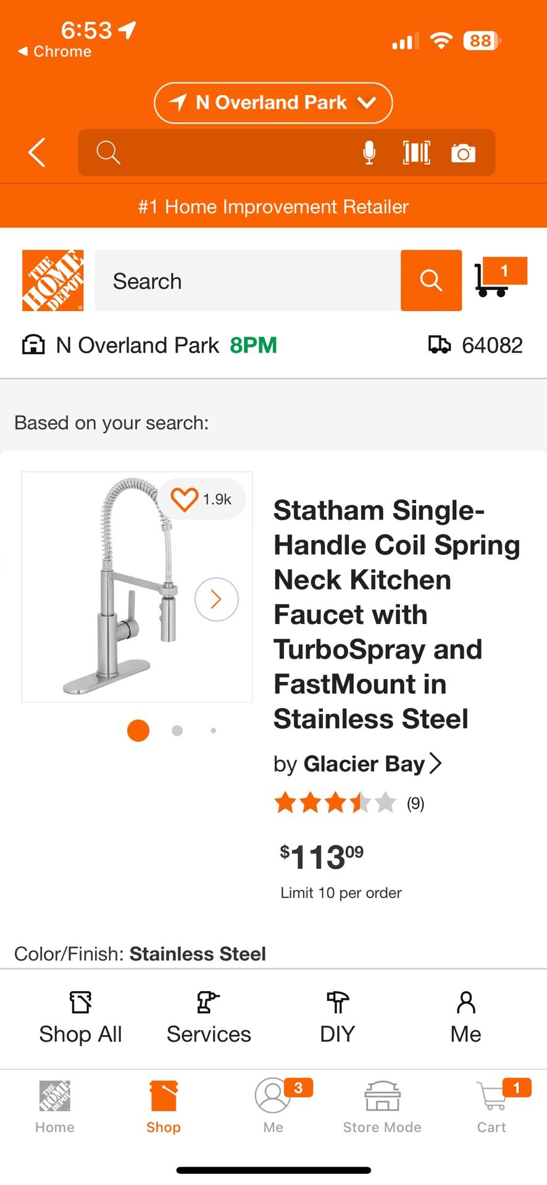Open the Statham faucet product title
Image resolution: width=547 pixels, height=1185 pixels.
point(396,614)
